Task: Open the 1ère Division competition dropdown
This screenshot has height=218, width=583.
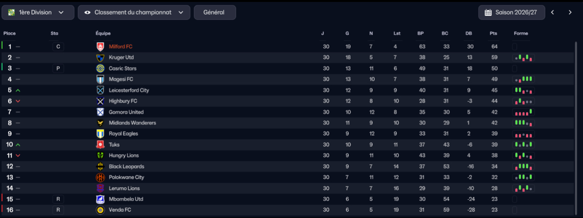Action: pos(38,13)
